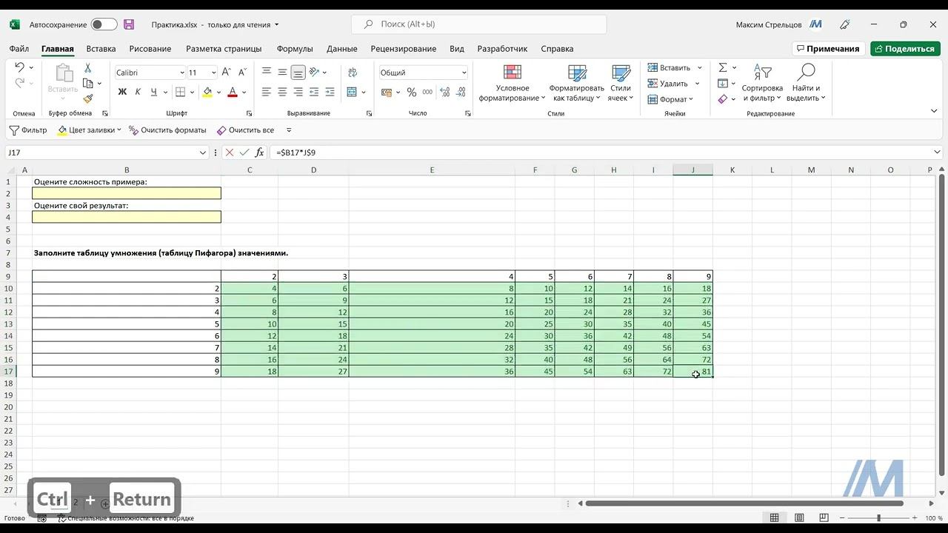
Task: Click the horizontal scrollbar
Action: 744,503
